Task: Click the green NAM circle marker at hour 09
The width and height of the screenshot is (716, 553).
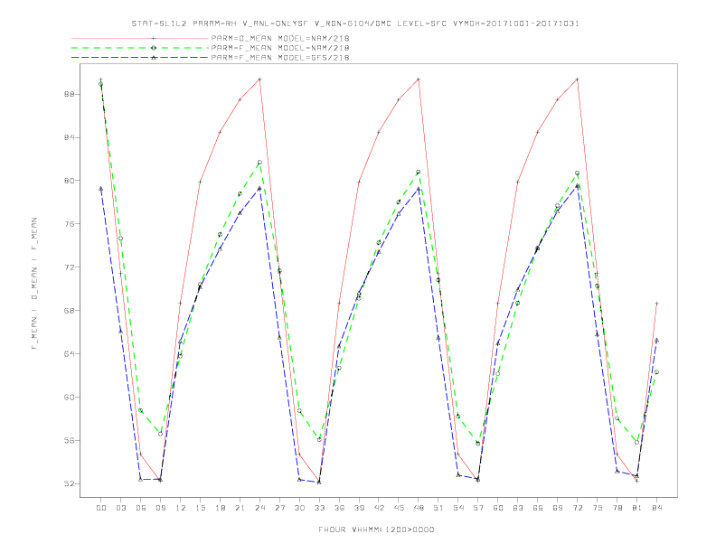Action: tap(160, 434)
